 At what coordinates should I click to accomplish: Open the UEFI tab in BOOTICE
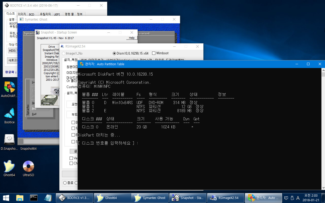pos(57,14)
